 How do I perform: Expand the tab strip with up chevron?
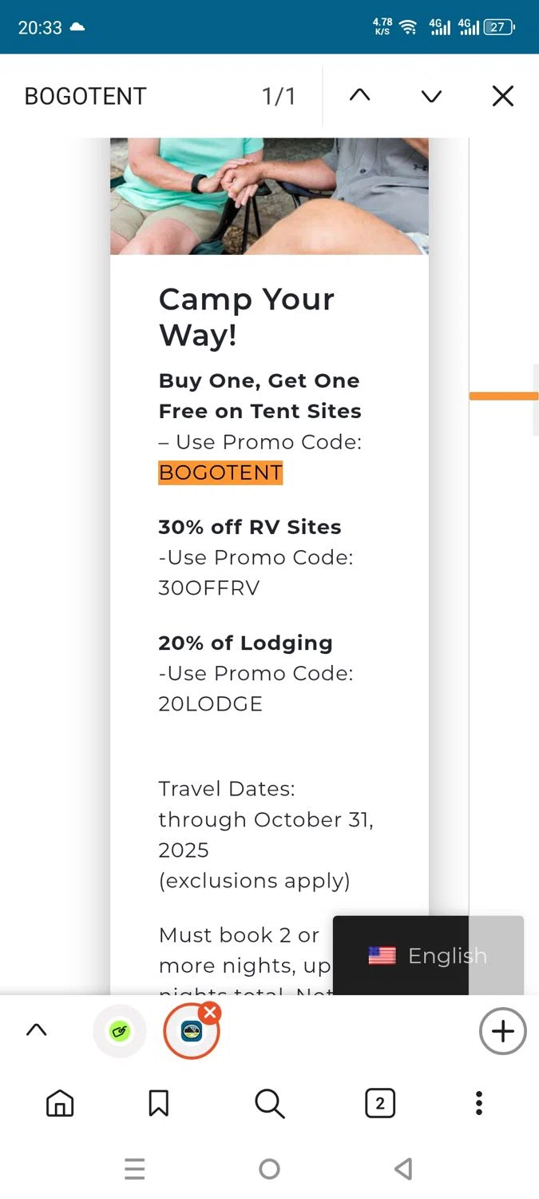[x=36, y=1030]
